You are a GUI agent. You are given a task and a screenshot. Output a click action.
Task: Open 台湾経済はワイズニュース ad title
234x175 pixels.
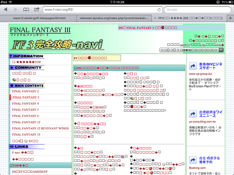coord(211,114)
